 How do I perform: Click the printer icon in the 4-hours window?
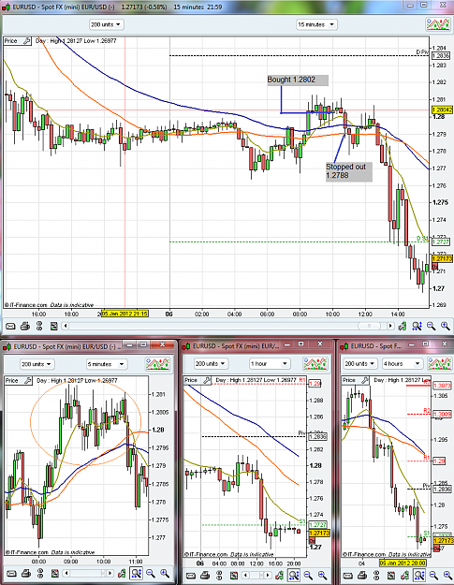pos(362,576)
